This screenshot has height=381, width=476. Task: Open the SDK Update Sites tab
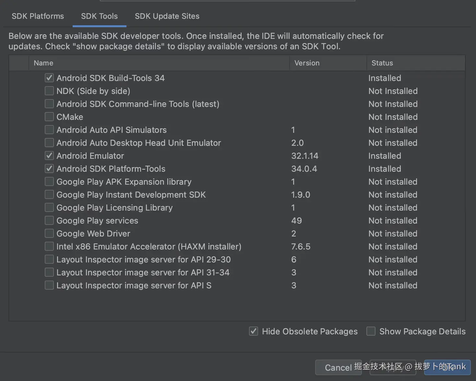click(x=167, y=16)
